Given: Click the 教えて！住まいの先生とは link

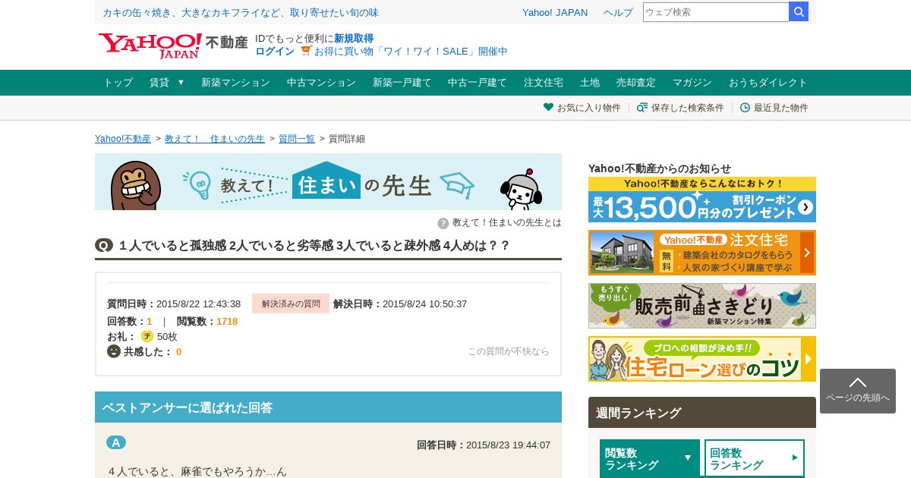Looking at the screenshot, I should point(507,222).
